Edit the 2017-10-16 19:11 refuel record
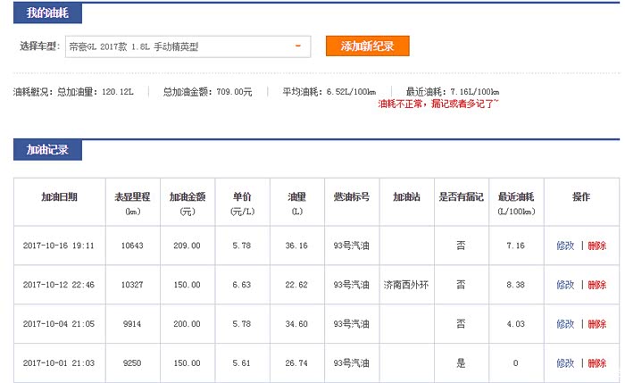Screen dimensions: 625x383 (x=564, y=246)
